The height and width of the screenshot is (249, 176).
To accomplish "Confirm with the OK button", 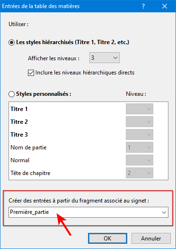I will click(x=107, y=239).
